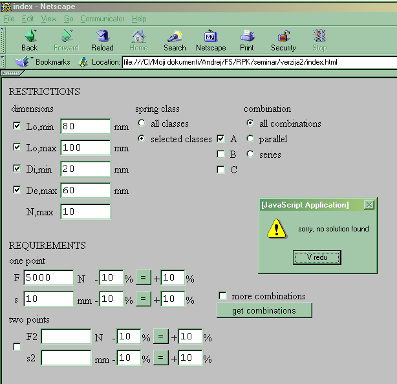Click the s deflection input field
Screen dimensions: 397x384
(49, 299)
